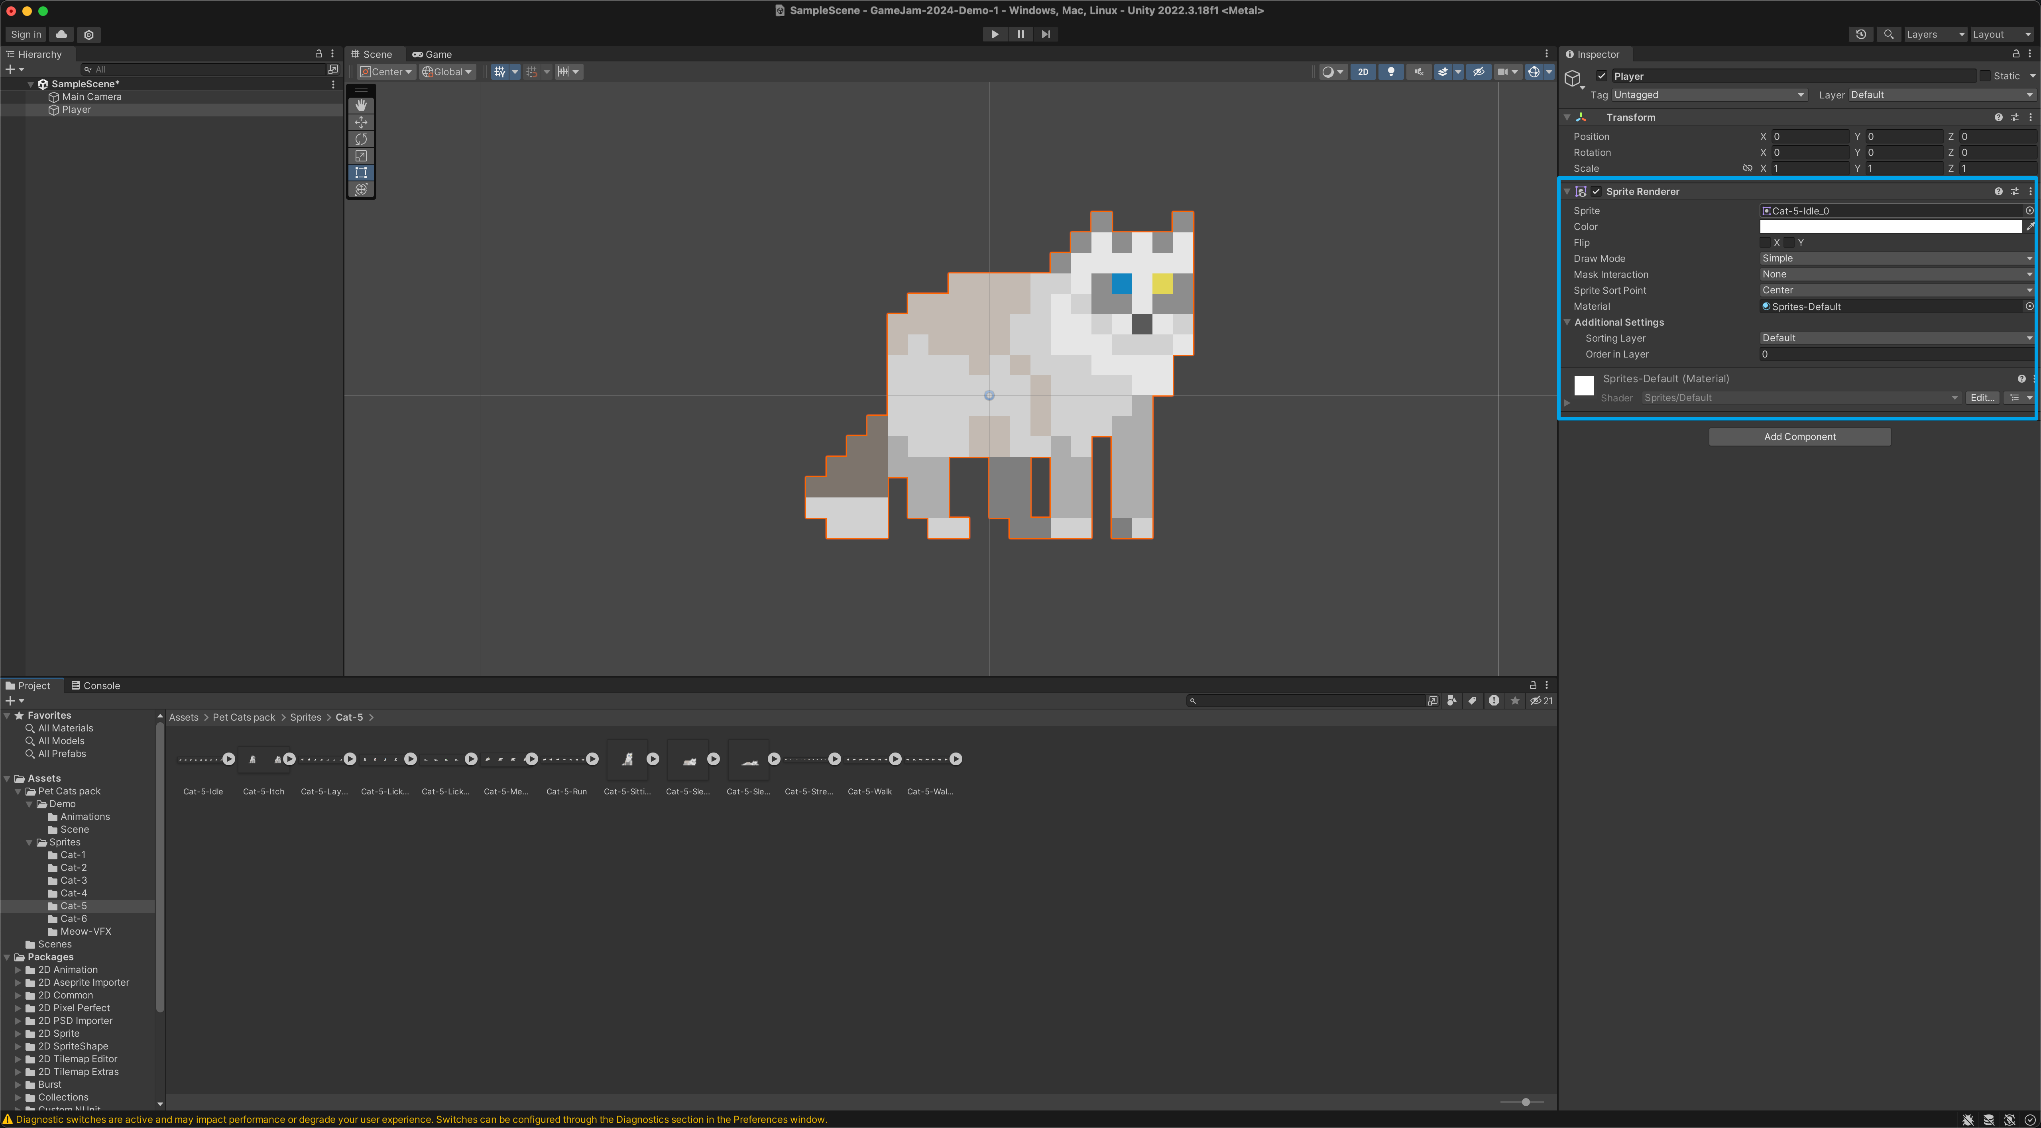The width and height of the screenshot is (2041, 1128).
Task: Toggle scene lighting bulb icon
Action: (x=1390, y=72)
